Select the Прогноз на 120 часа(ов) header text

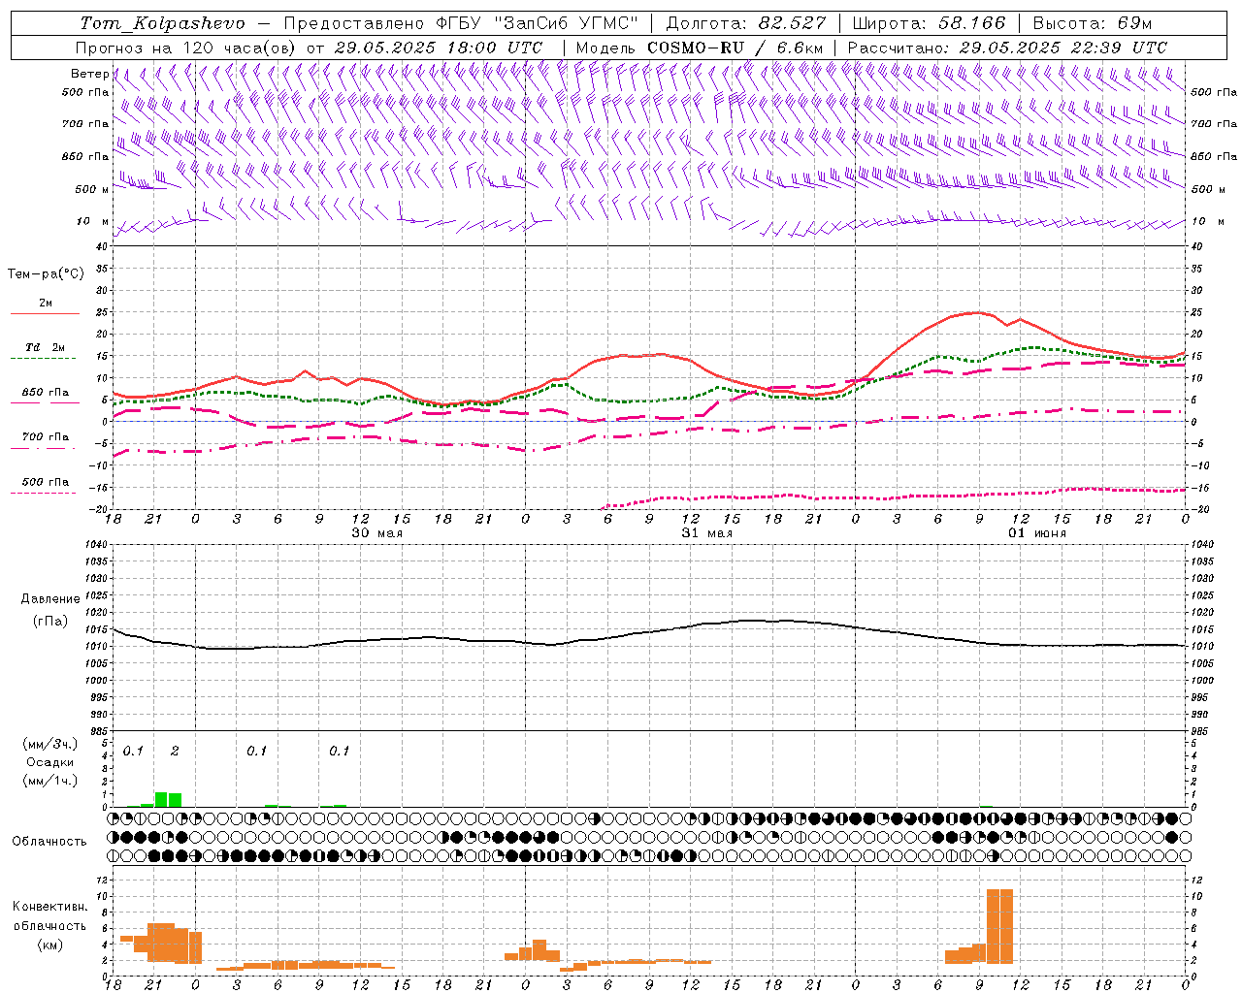(187, 48)
